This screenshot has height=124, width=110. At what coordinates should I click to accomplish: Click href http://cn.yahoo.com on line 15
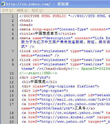pos(57,95)
